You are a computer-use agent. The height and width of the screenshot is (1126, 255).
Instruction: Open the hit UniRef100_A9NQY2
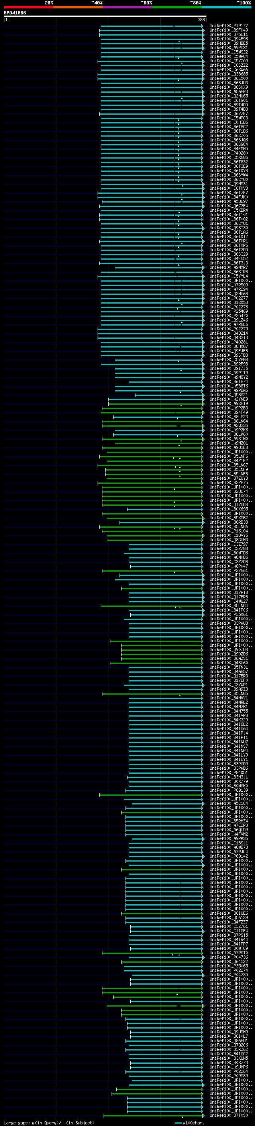(x=228, y=377)
